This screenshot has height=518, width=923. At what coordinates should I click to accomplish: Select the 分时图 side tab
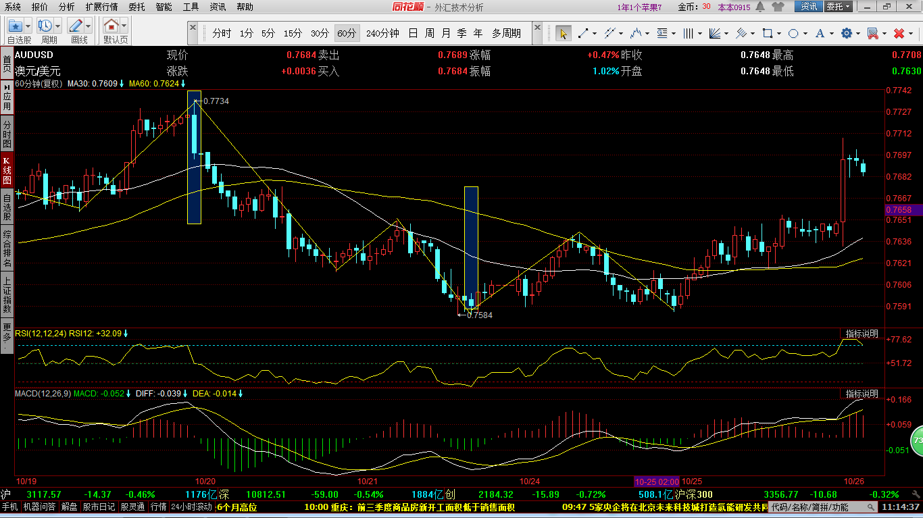tap(7, 134)
